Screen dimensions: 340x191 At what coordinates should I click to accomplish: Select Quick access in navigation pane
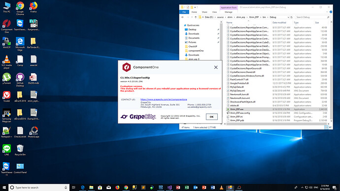tap(193, 25)
